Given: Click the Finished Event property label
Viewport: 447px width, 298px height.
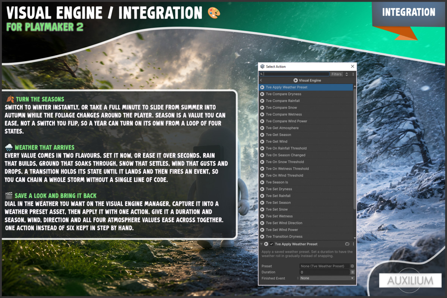Looking at the screenshot, I should (273, 278).
